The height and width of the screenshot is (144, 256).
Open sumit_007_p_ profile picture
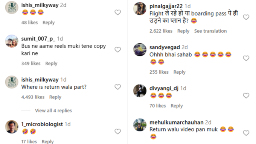coord(12,41)
